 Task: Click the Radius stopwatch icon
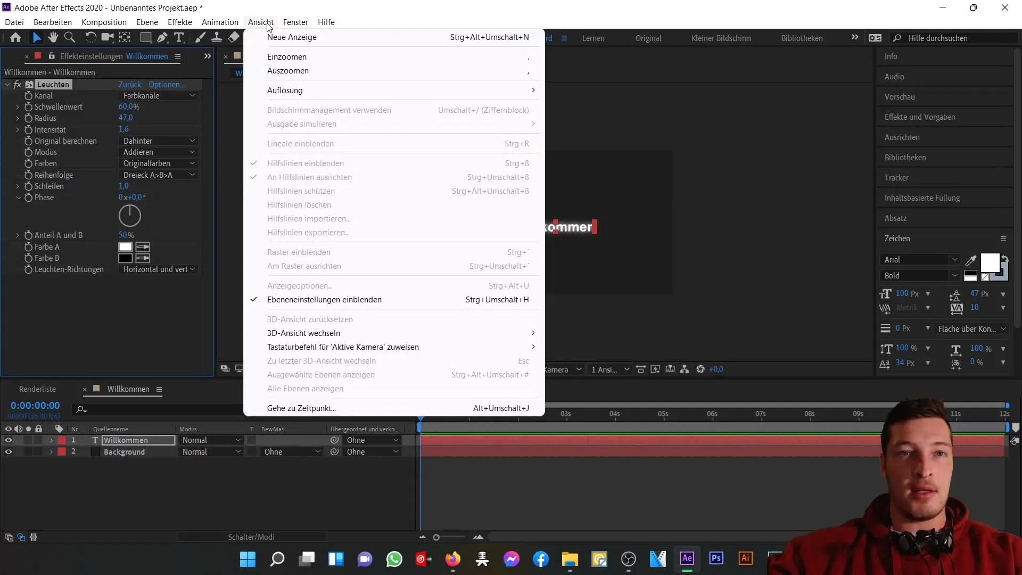[28, 118]
